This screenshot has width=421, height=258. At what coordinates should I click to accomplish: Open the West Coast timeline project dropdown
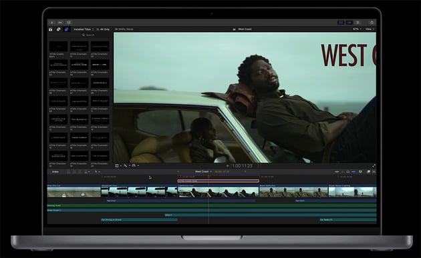click(x=203, y=171)
